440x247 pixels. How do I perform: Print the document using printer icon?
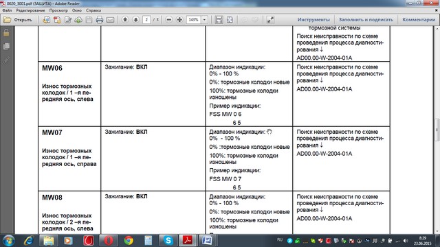click(99, 20)
